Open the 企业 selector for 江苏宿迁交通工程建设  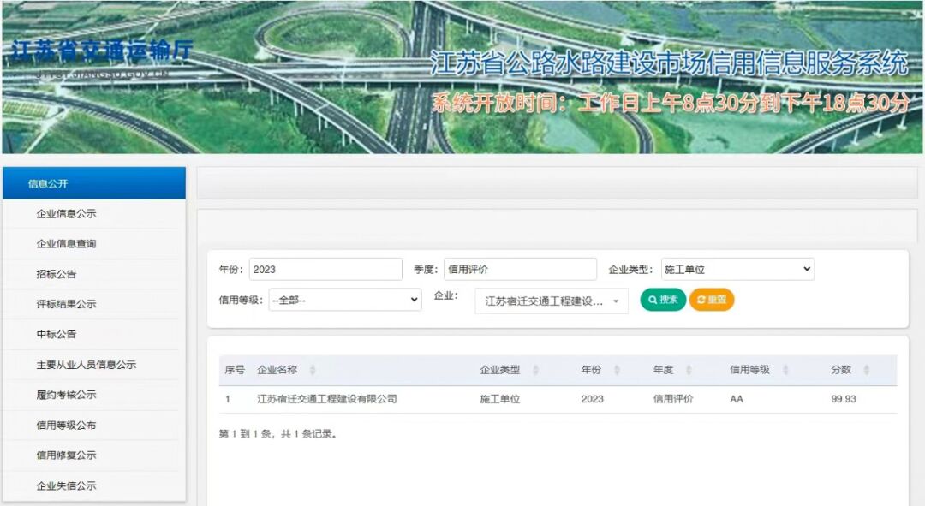[x=552, y=301]
